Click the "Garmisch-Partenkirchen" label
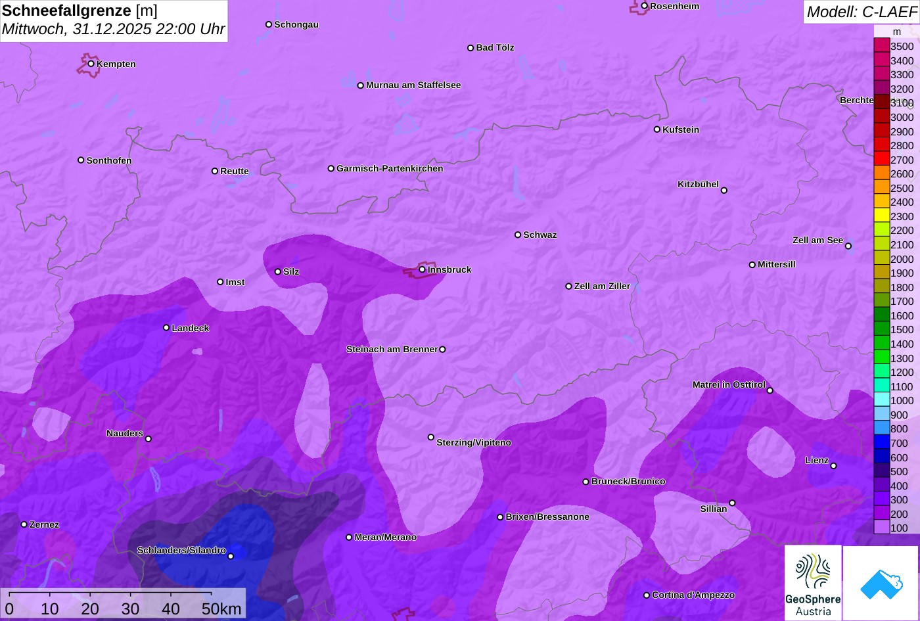 pos(390,168)
